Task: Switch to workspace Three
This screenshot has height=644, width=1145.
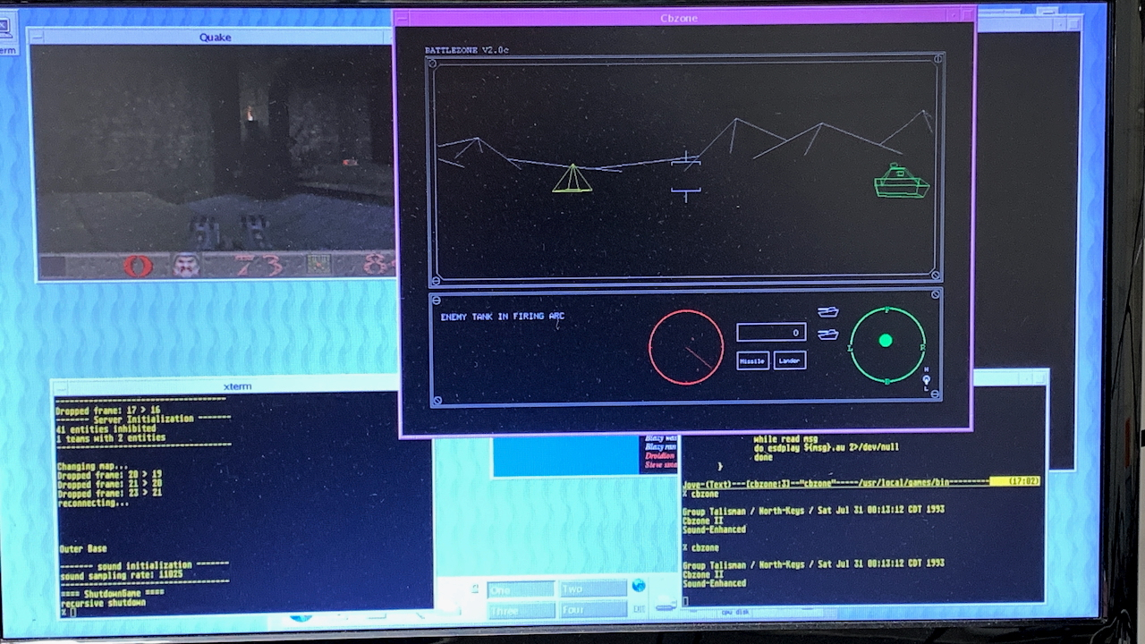Action: 521,610
